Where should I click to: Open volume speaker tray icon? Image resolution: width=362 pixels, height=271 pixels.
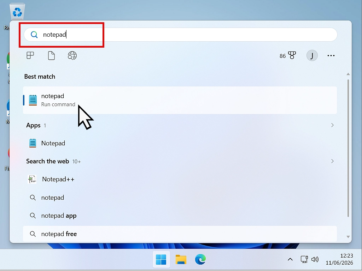[x=315, y=259]
